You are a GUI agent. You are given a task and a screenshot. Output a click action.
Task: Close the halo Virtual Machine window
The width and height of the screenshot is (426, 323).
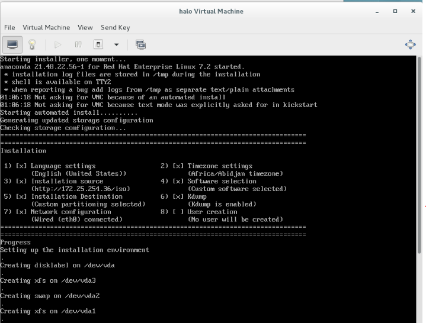(413, 11)
